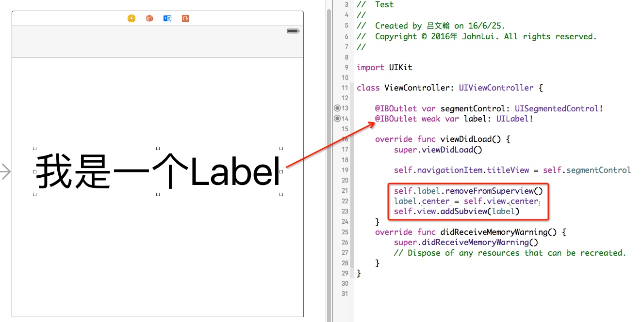
Task: Click the 'Copyright © 2016年 JohnLui' comment
Action: tap(477, 36)
